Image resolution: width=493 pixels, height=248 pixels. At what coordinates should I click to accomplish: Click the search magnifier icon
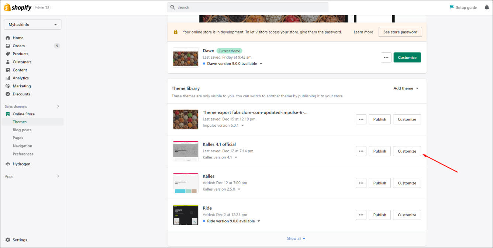pos(173,7)
